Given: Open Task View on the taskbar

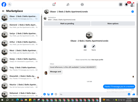Looking at the screenshot, I should pos(12,100).
